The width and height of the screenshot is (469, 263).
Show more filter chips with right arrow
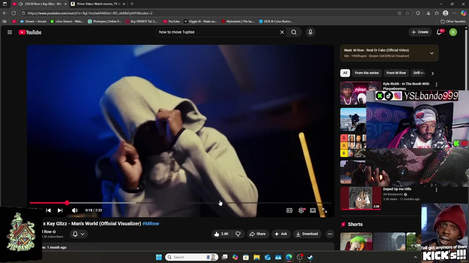[x=432, y=73]
